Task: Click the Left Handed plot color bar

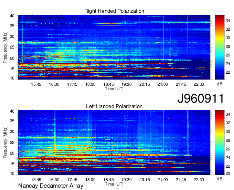Action: 220,142
